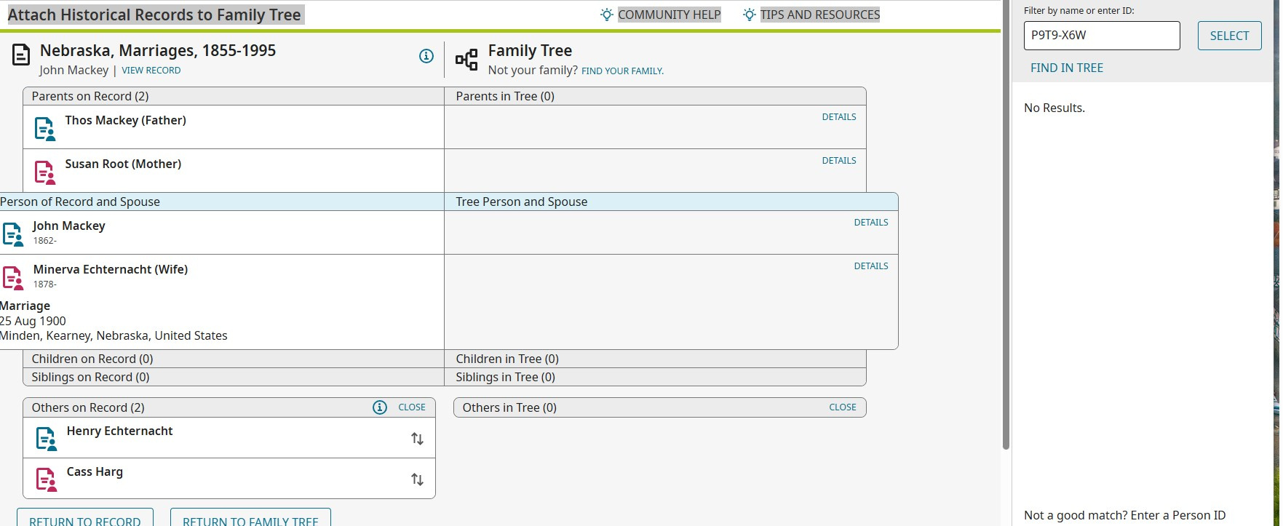The image size is (1283, 526).
Task: Close the Others on Record section
Action: pos(412,407)
